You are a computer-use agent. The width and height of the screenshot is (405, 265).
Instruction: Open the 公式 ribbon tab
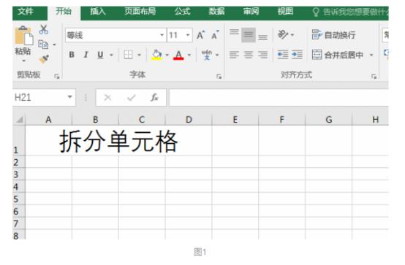pos(182,12)
